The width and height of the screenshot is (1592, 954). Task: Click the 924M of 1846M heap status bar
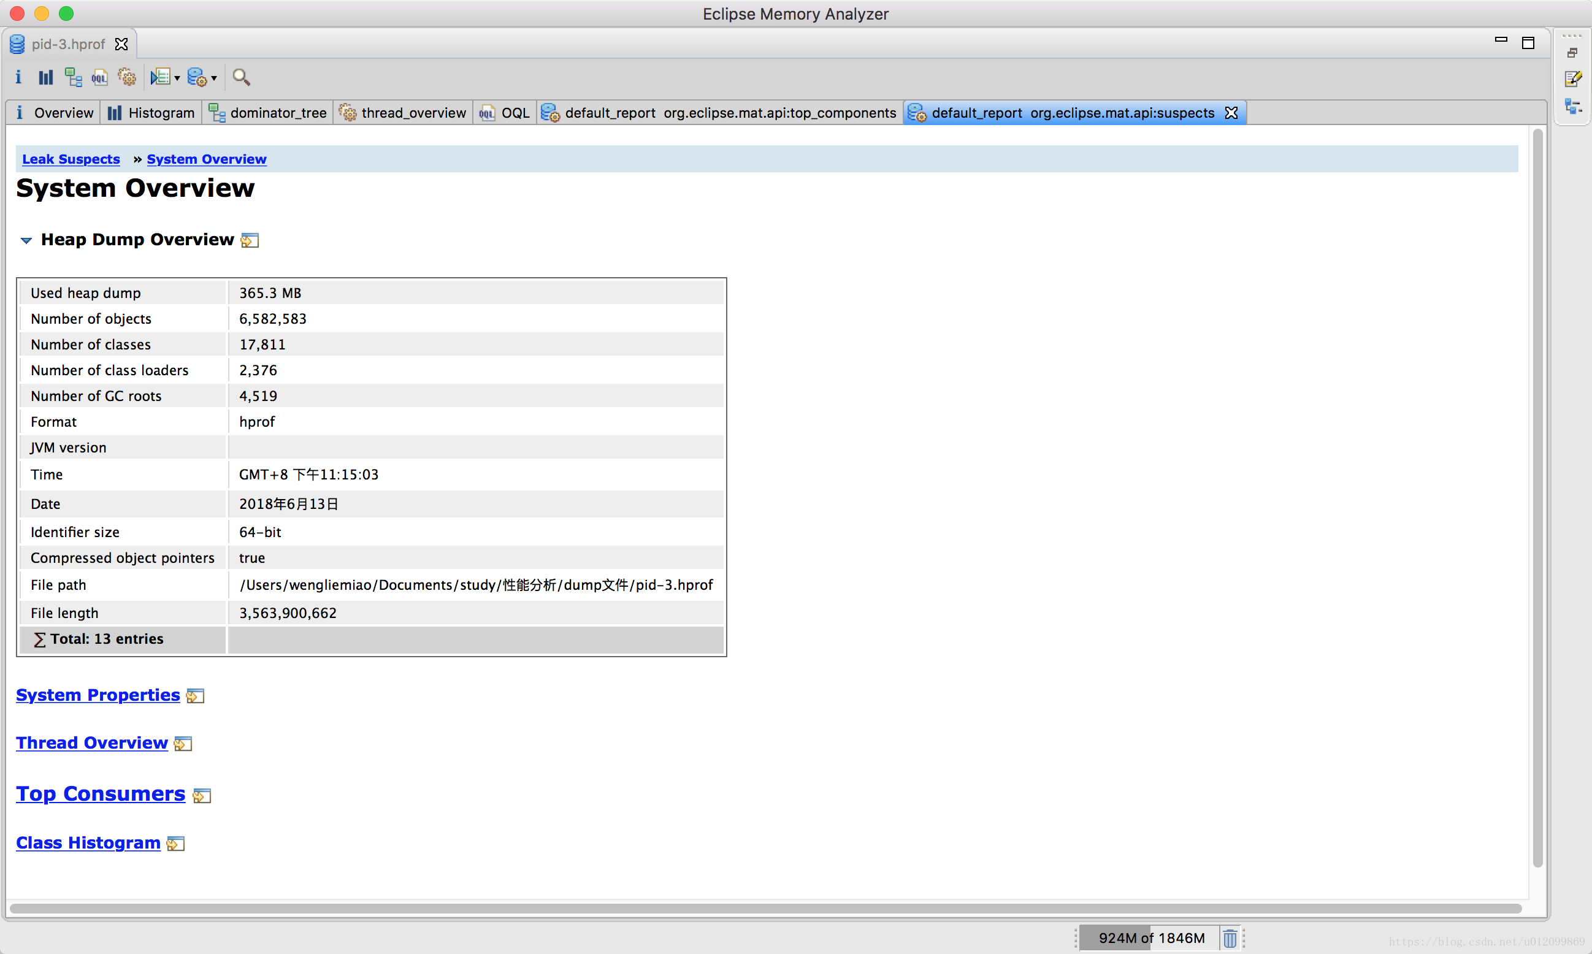(1149, 938)
